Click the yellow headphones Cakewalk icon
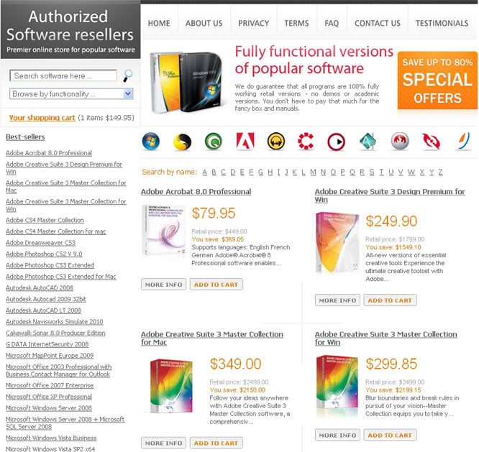The height and width of the screenshot is (452, 479). pyautogui.click(x=276, y=142)
